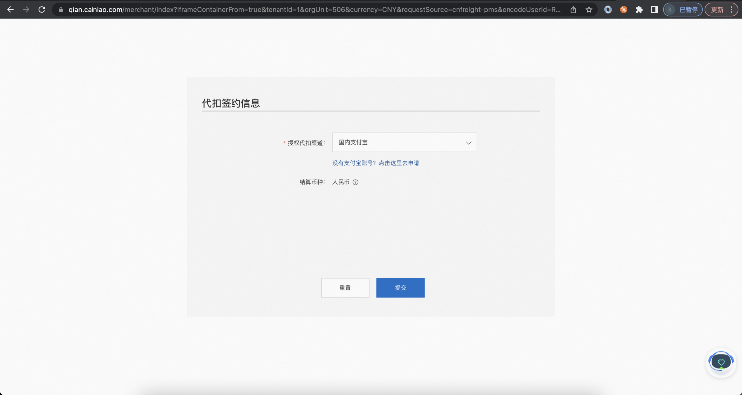Click the 更新 browser update button

point(721,9)
